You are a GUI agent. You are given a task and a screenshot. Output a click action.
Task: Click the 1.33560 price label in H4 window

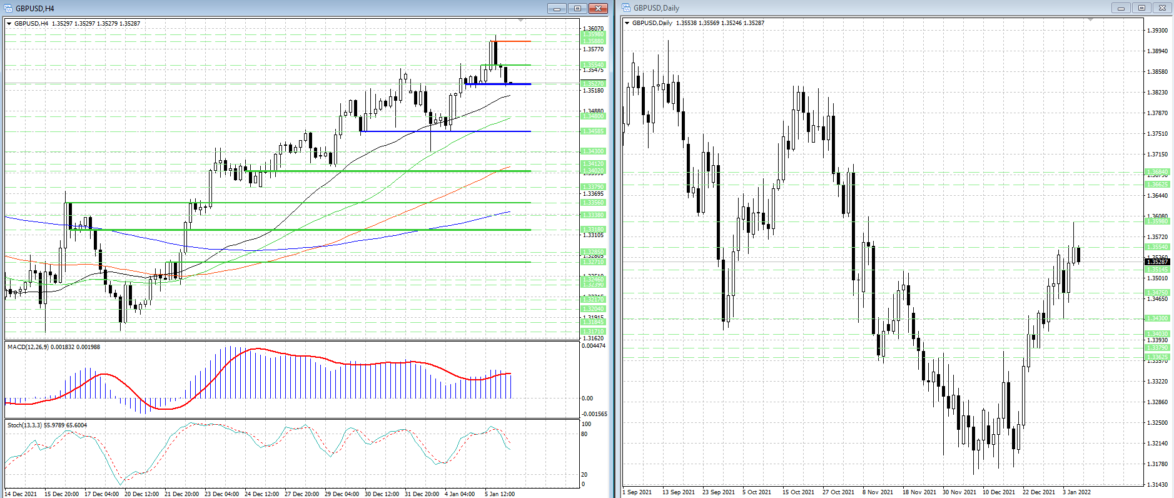[x=594, y=203]
